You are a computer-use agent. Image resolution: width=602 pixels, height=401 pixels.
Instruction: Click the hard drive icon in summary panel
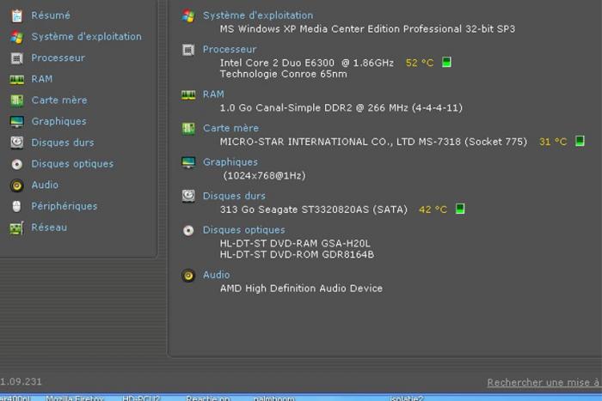pyautogui.click(x=188, y=197)
